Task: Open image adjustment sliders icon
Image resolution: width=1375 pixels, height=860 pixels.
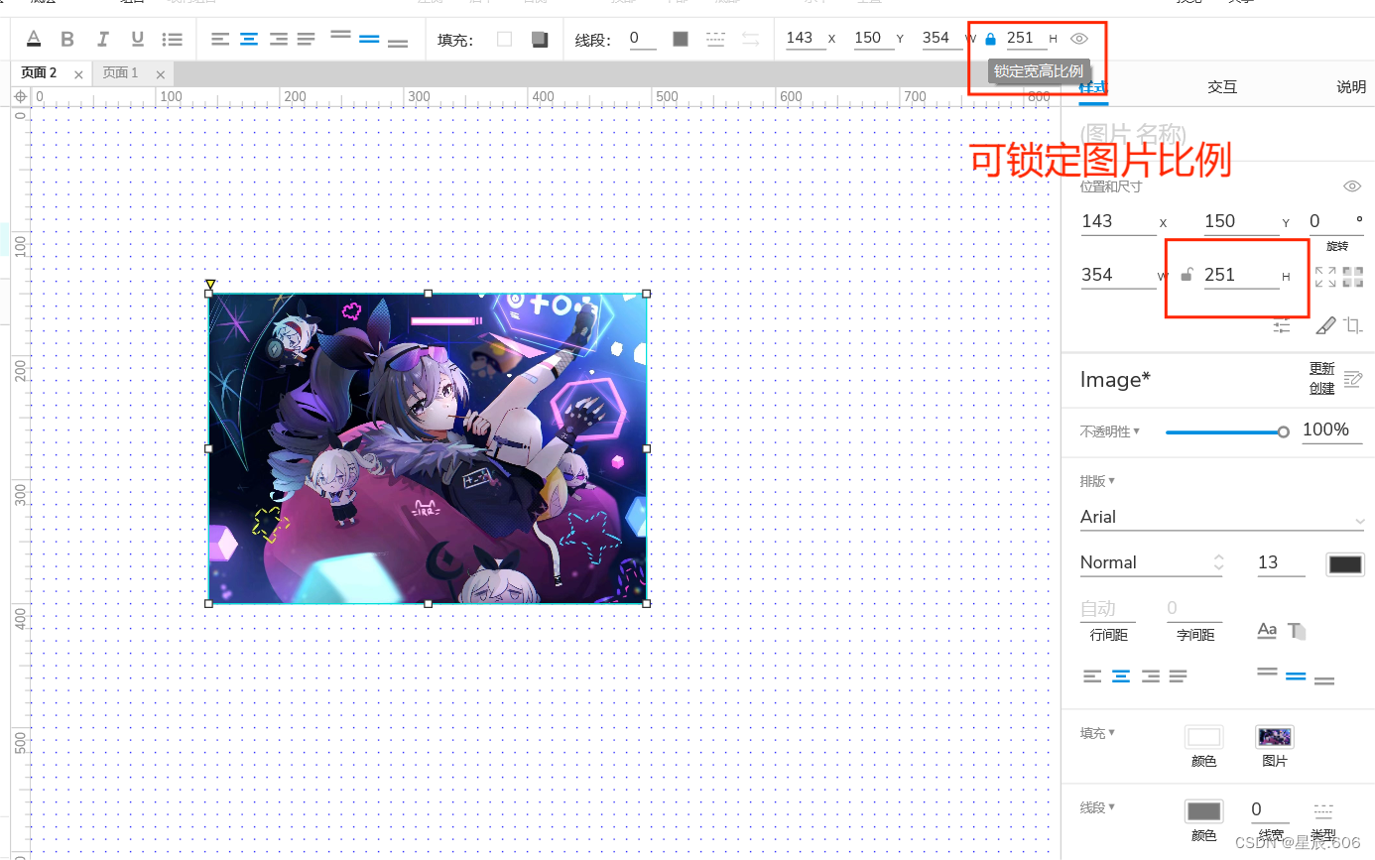Action: click(1282, 324)
